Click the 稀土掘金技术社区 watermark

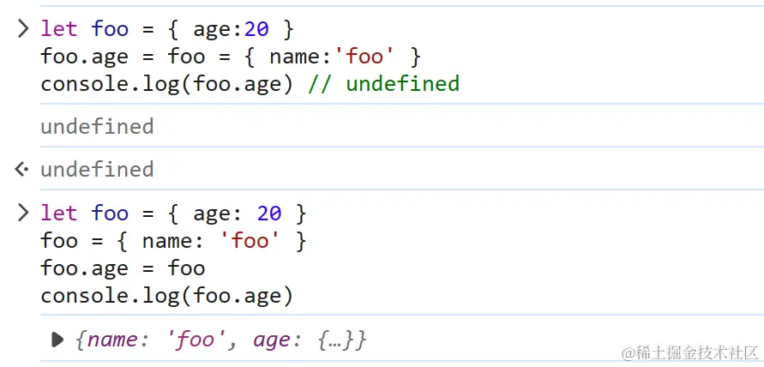(691, 352)
